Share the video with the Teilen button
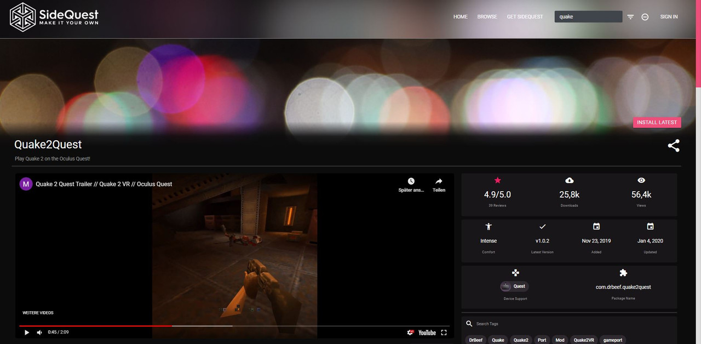The image size is (701, 344). (439, 185)
